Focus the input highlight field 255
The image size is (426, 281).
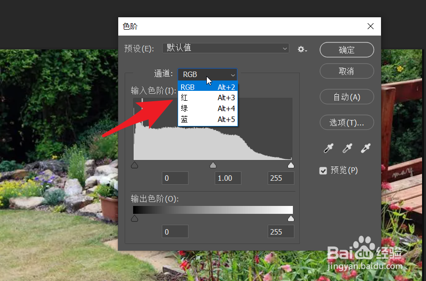(x=281, y=178)
